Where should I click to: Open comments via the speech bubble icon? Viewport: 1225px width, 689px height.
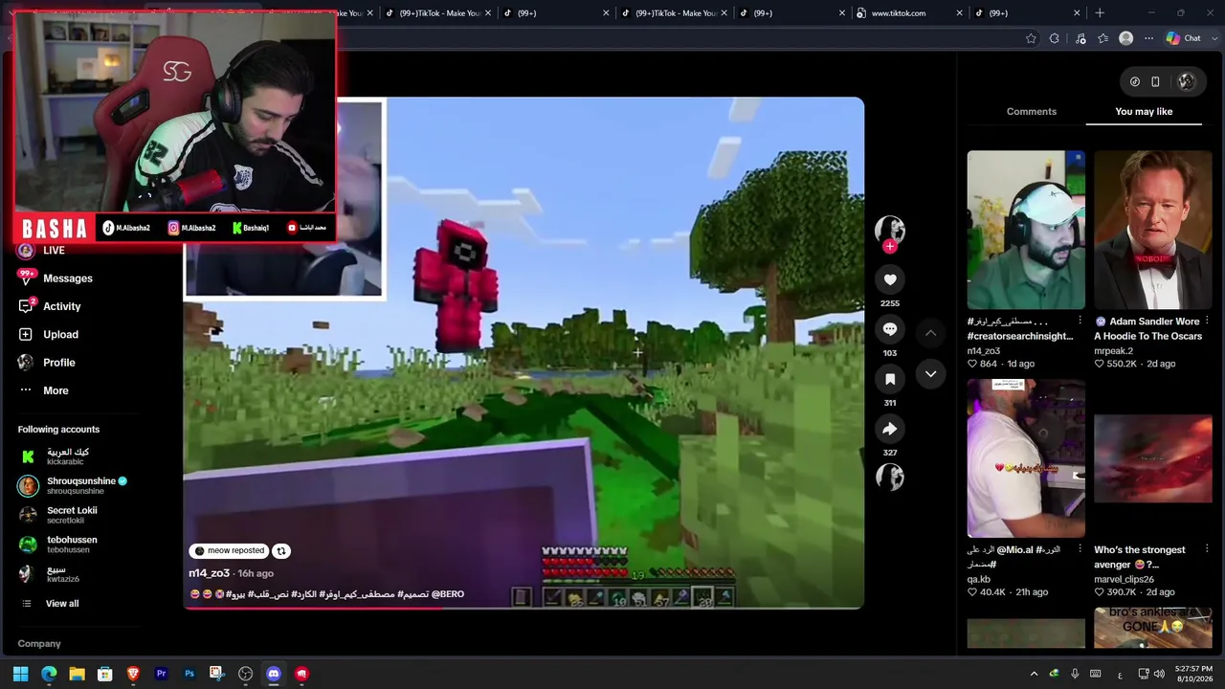click(x=890, y=329)
